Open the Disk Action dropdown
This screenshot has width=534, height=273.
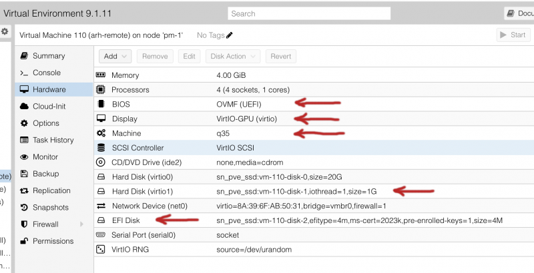[x=233, y=57]
